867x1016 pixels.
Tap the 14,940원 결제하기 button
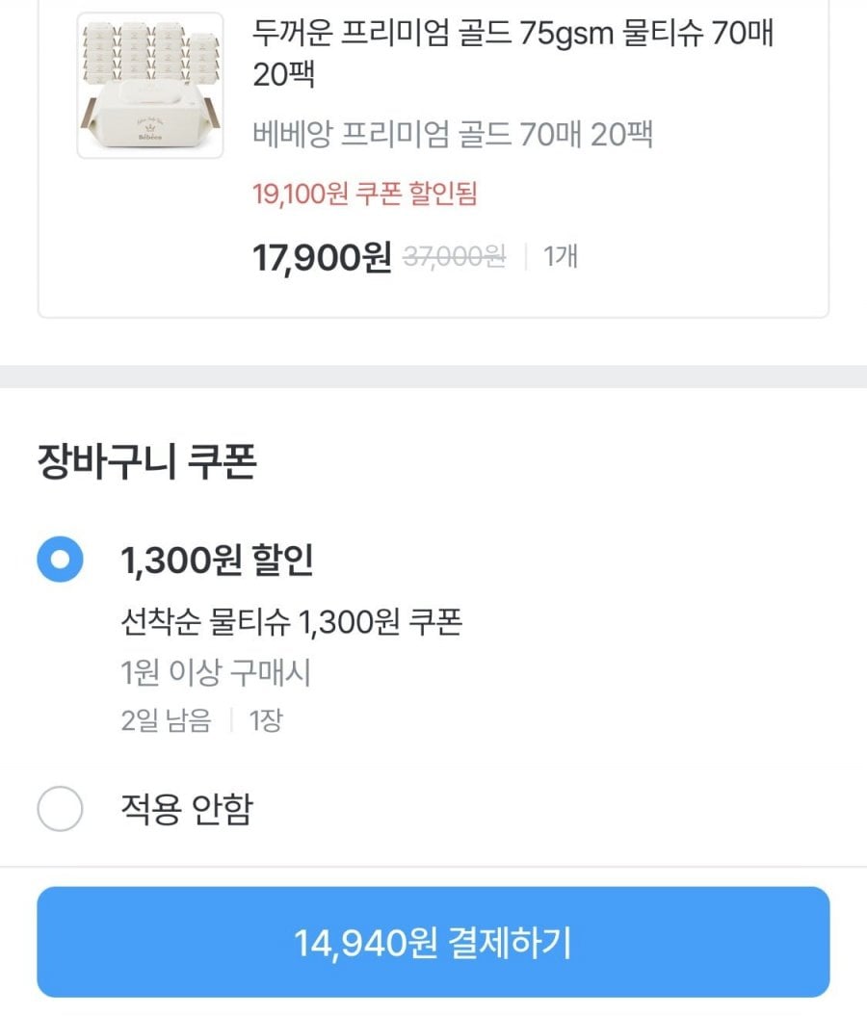pos(433,942)
